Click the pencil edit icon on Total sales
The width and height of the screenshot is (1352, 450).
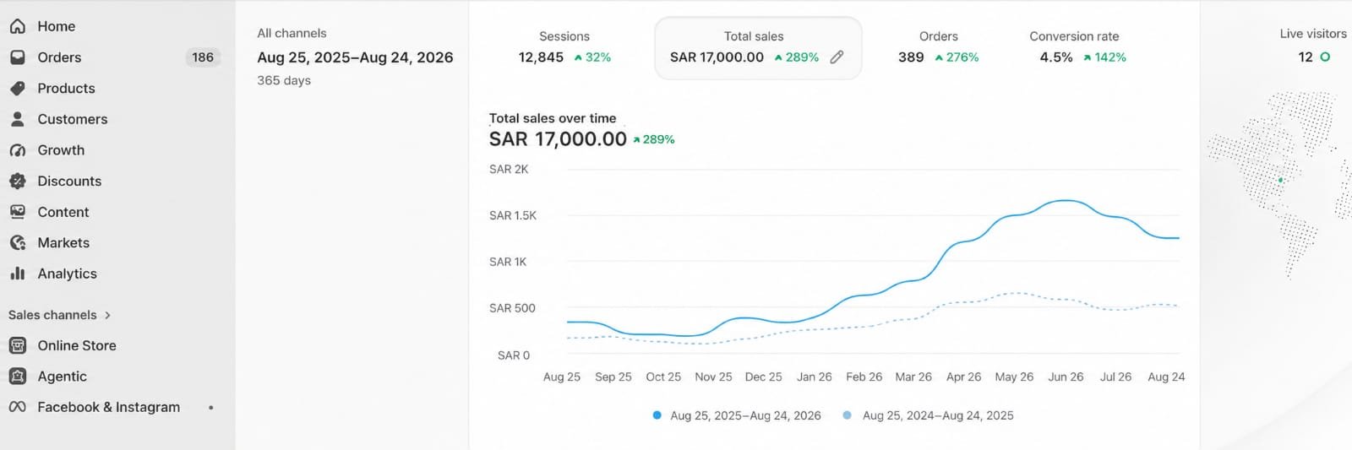pos(837,57)
